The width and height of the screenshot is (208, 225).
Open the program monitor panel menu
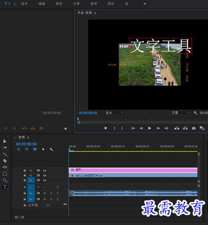click(95, 13)
